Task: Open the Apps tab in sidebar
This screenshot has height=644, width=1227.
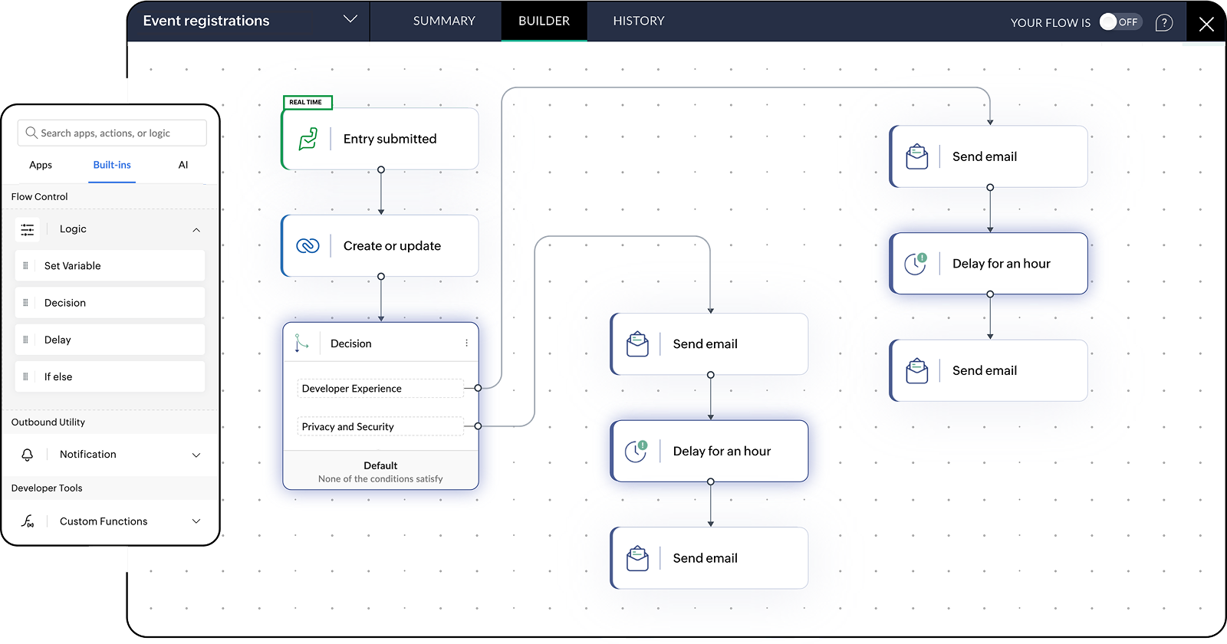Action: tap(41, 165)
